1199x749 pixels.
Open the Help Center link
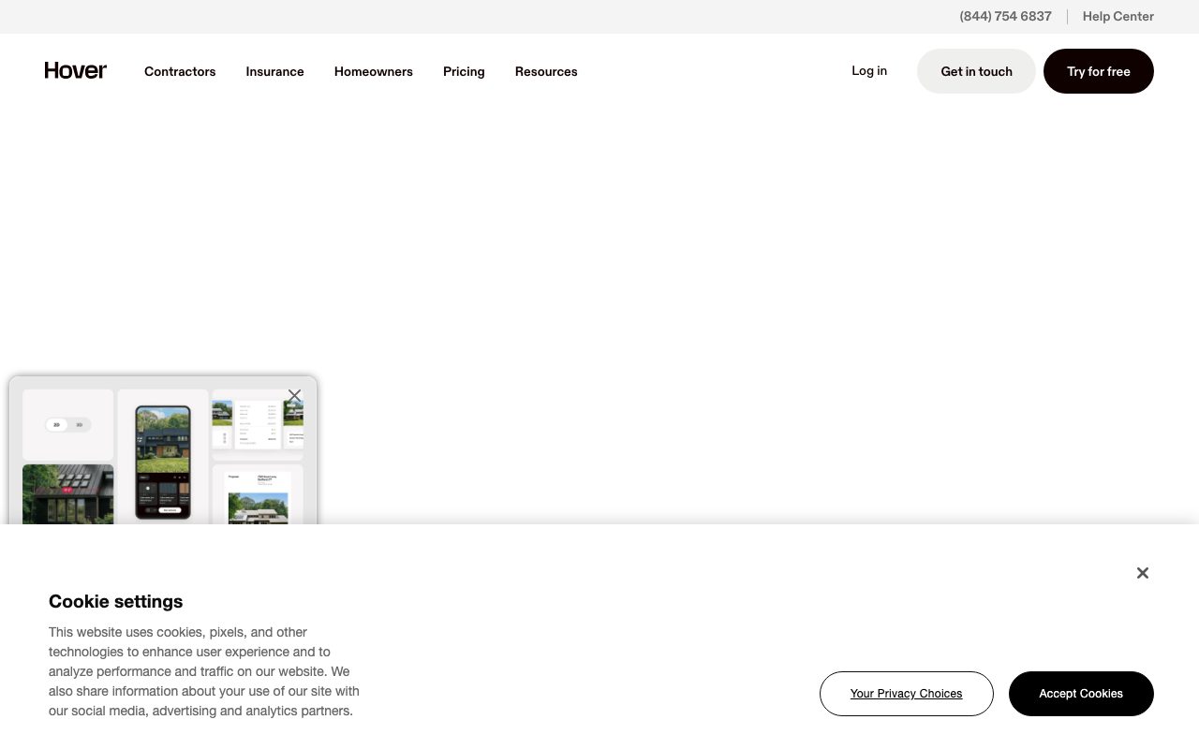(x=1118, y=17)
